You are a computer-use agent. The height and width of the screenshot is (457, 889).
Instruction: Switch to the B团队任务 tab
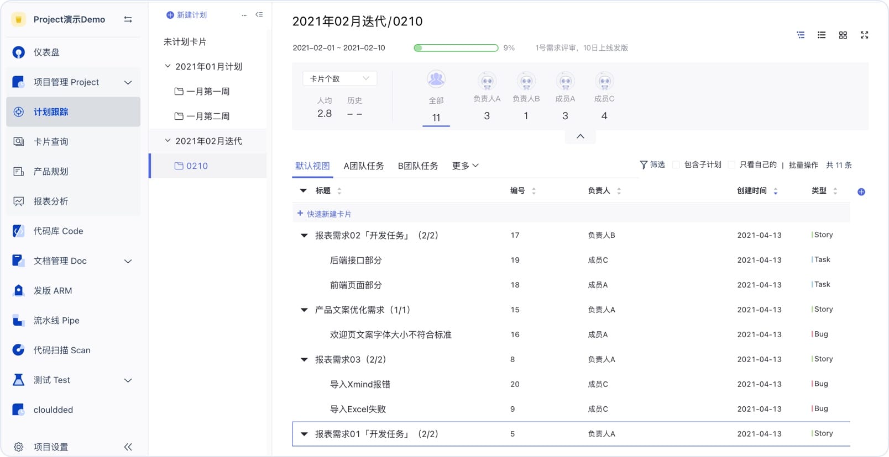tap(417, 166)
